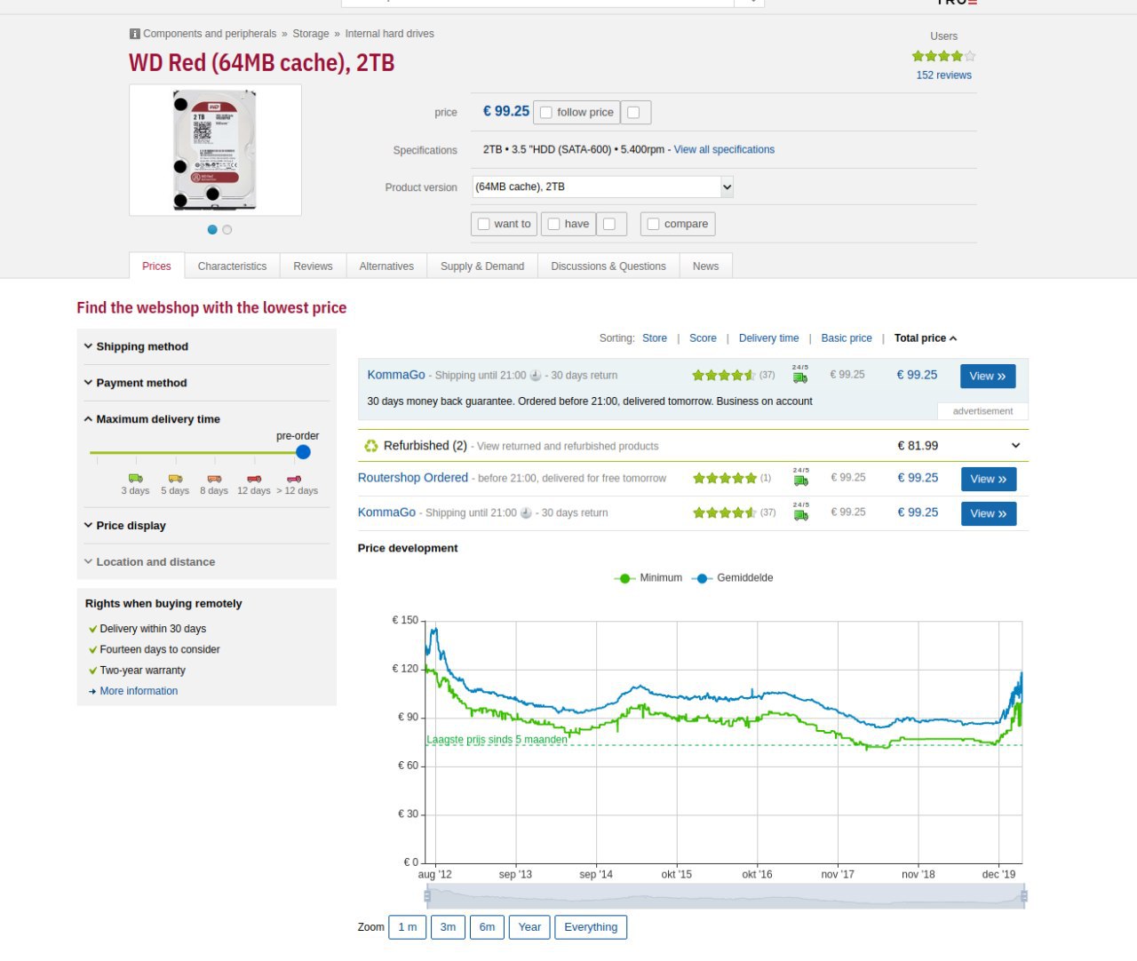The width and height of the screenshot is (1137, 961).
Task: Set chart zoom to Year
Action: click(x=529, y=927)
